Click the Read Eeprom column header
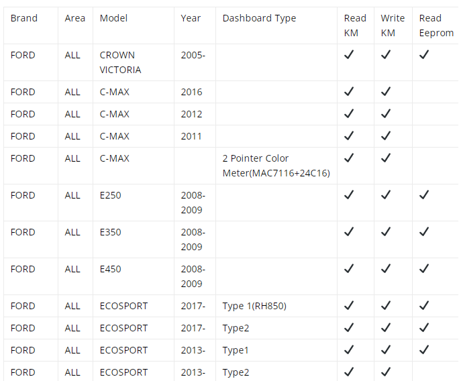Screen dimensions: 459x381 [x=436, y=25]
